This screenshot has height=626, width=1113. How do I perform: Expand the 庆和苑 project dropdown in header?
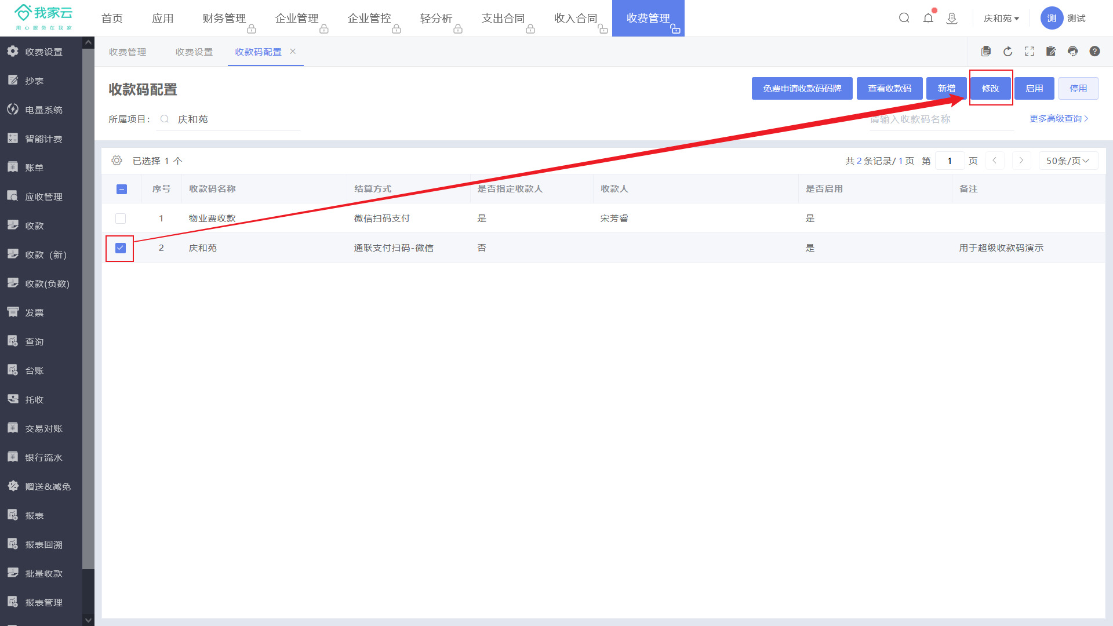(1001, 19)
